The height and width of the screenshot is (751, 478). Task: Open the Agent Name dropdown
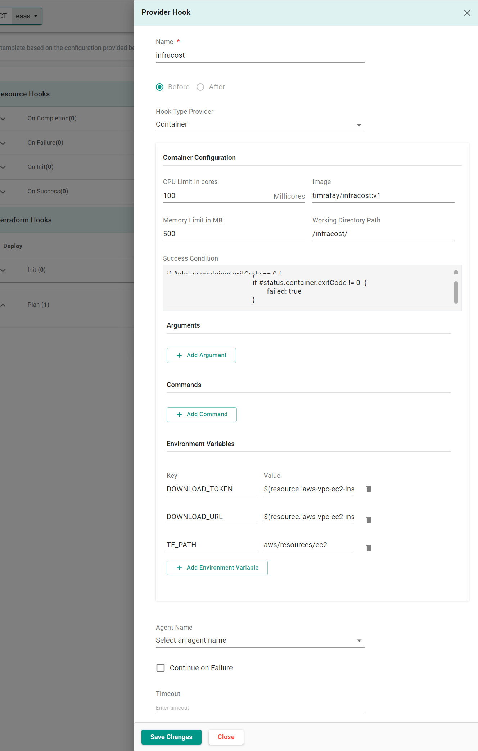point(260,640)
